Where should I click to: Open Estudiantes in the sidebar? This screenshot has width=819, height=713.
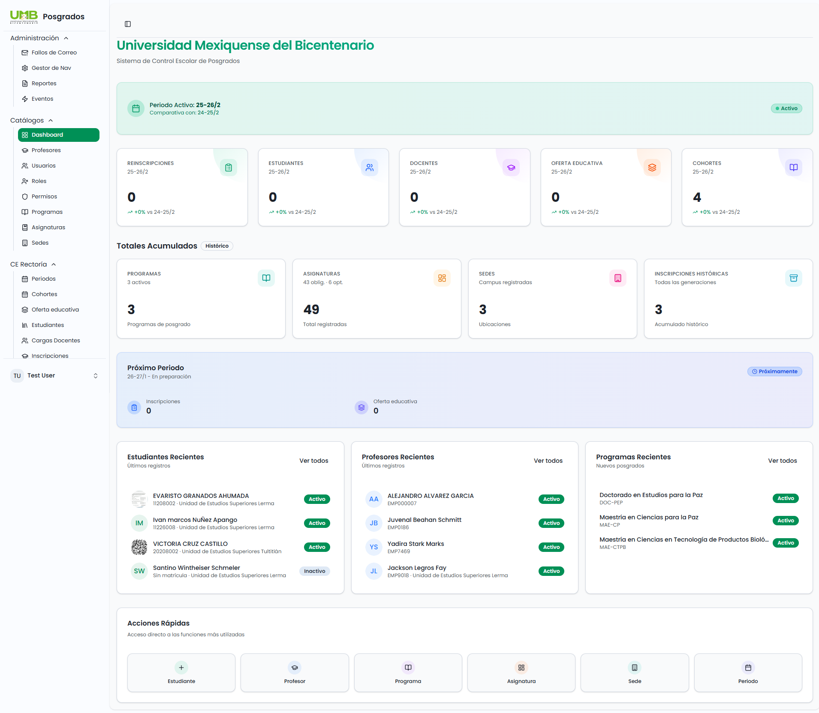click(x=59, y=325)
